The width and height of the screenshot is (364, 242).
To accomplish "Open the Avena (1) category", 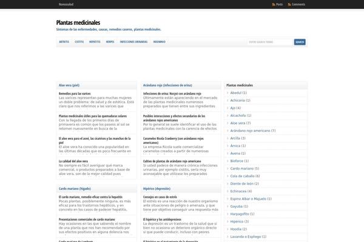I will pyautogui.click(x=238, y=154).
